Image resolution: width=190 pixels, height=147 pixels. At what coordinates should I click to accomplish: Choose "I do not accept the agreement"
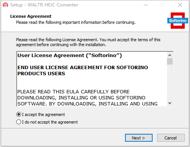(19, 122)
